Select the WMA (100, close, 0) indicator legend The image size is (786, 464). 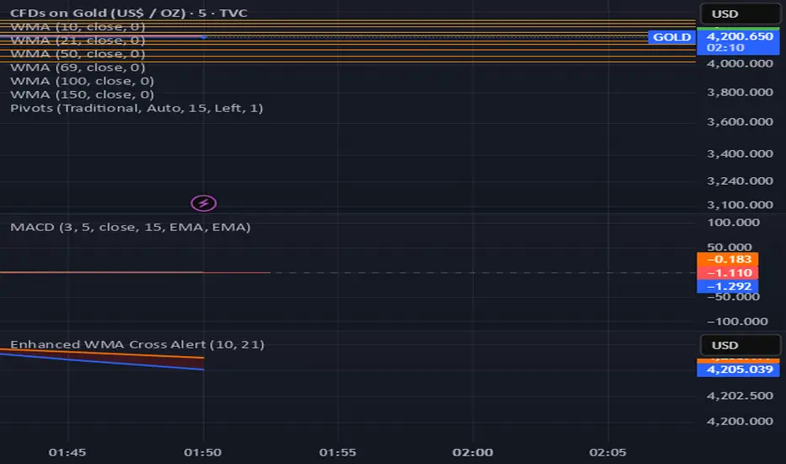pyautogui.click(x=82, y=81)
